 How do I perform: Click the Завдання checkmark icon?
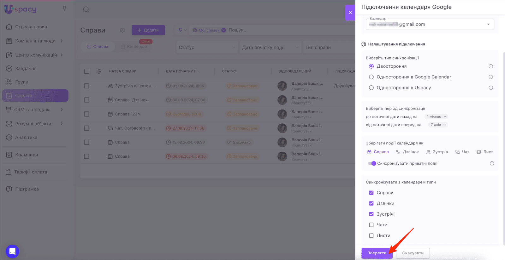pyautogui.click(x=9, y=69)
